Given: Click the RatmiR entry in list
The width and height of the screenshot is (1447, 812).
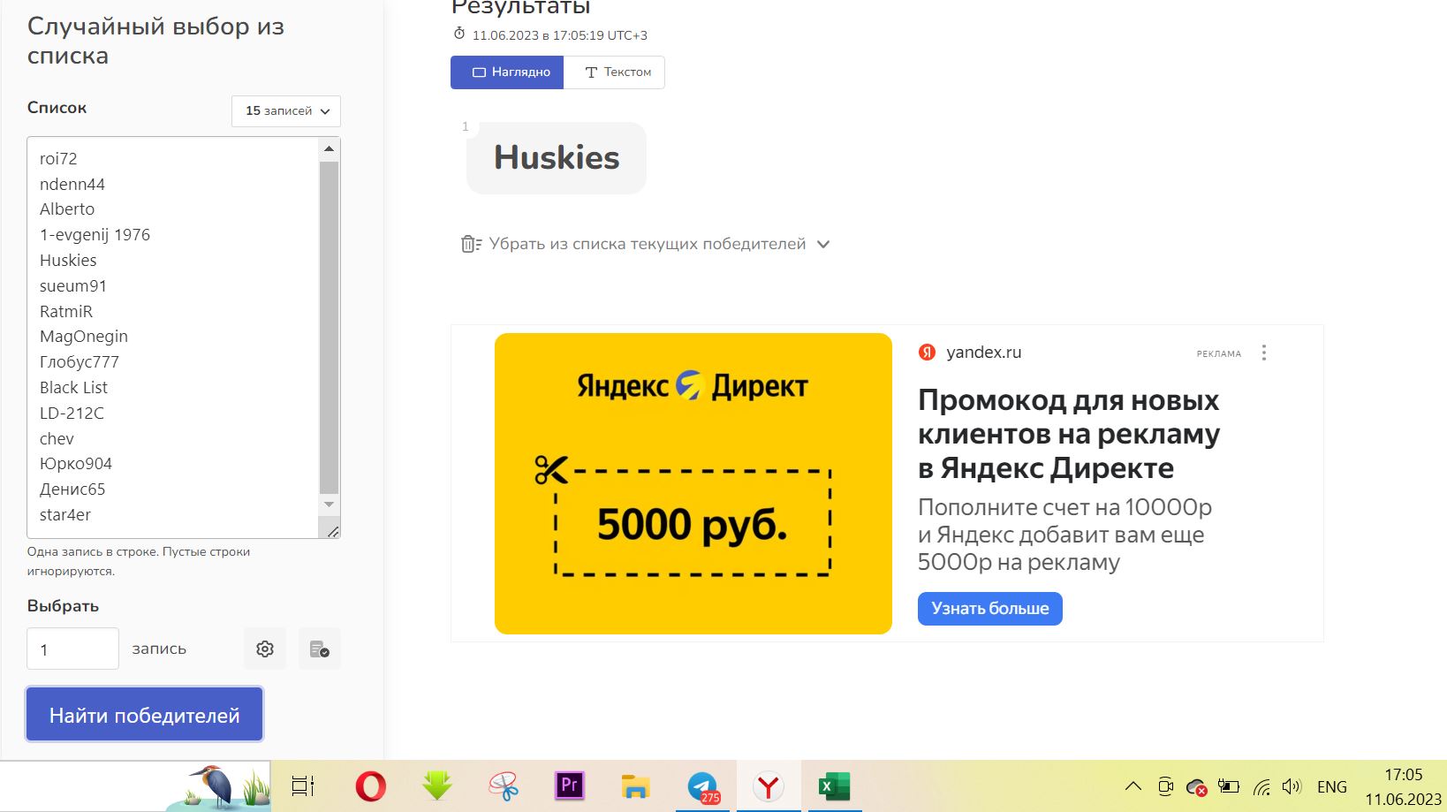Looking at the screenshot, I should [66, 312].
